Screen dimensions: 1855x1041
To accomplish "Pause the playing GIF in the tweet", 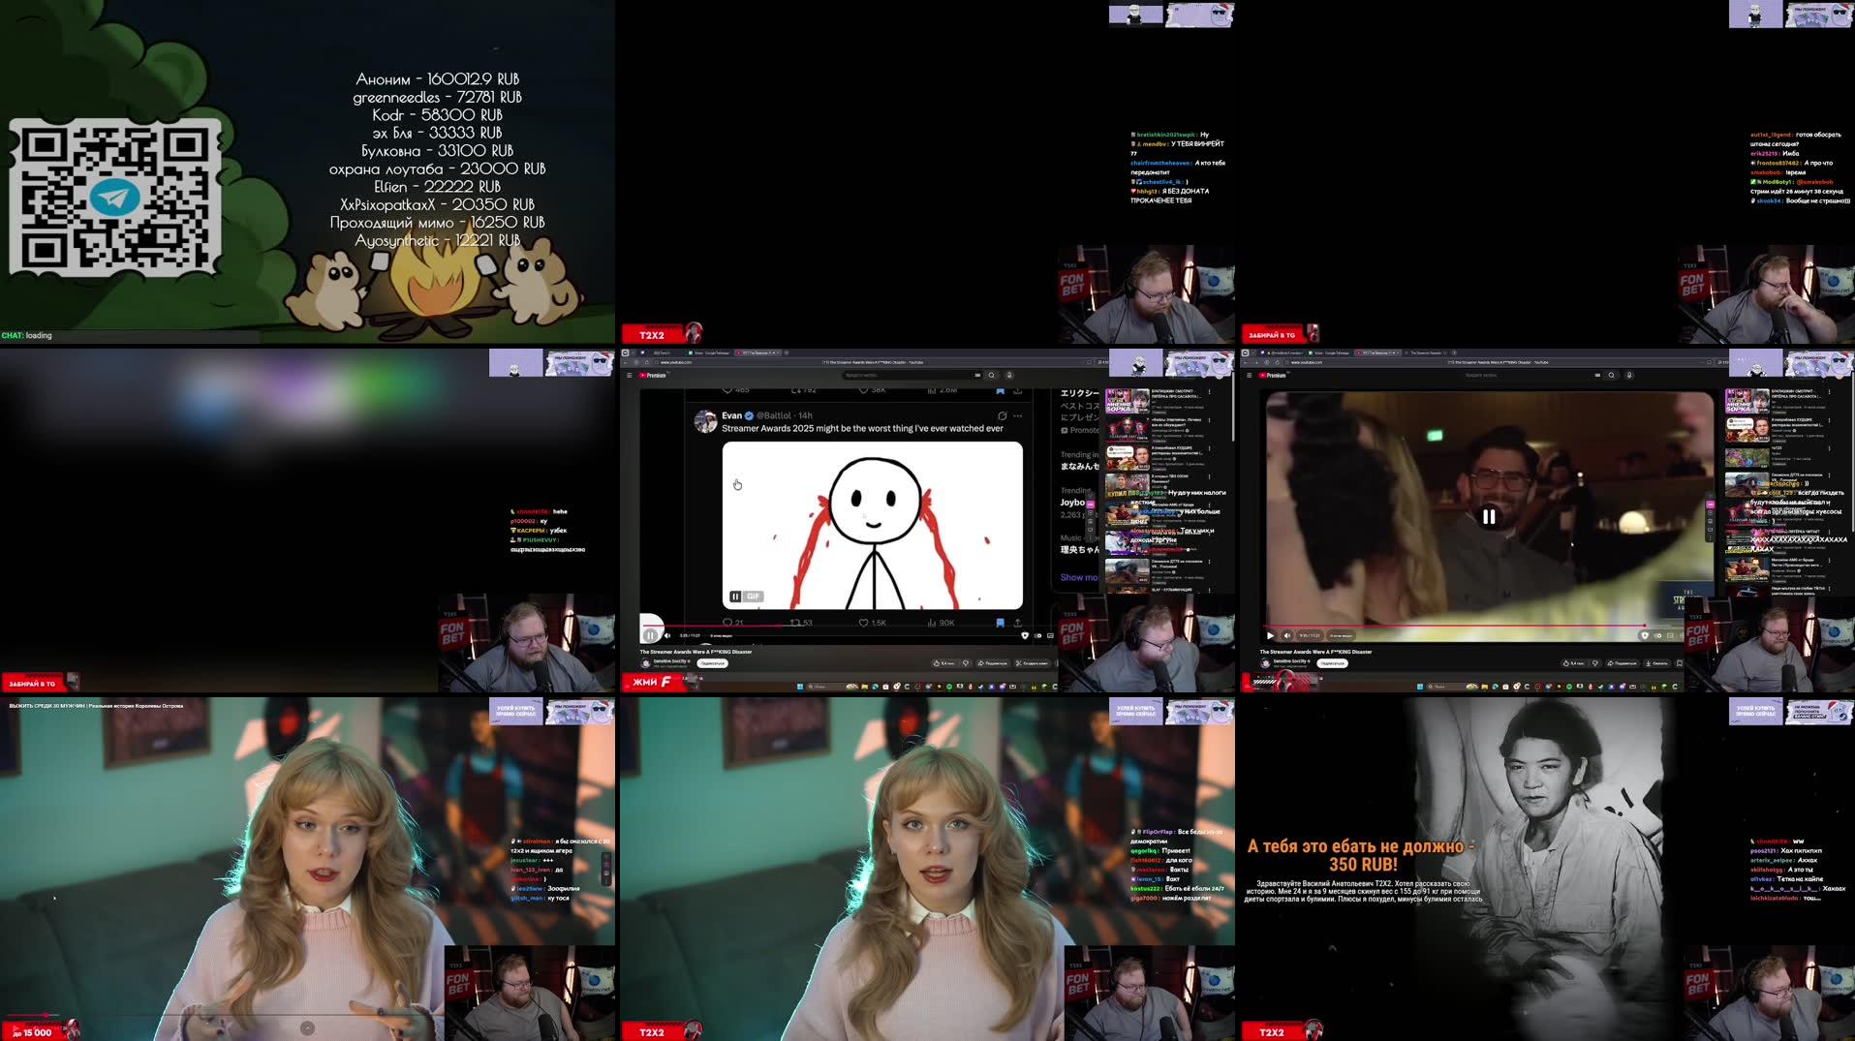I will point(736,597).
